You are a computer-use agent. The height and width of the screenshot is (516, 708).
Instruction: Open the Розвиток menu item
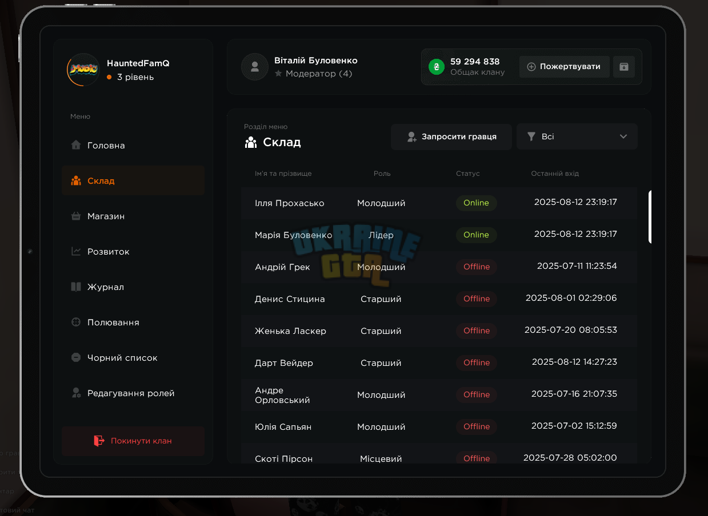133,251
